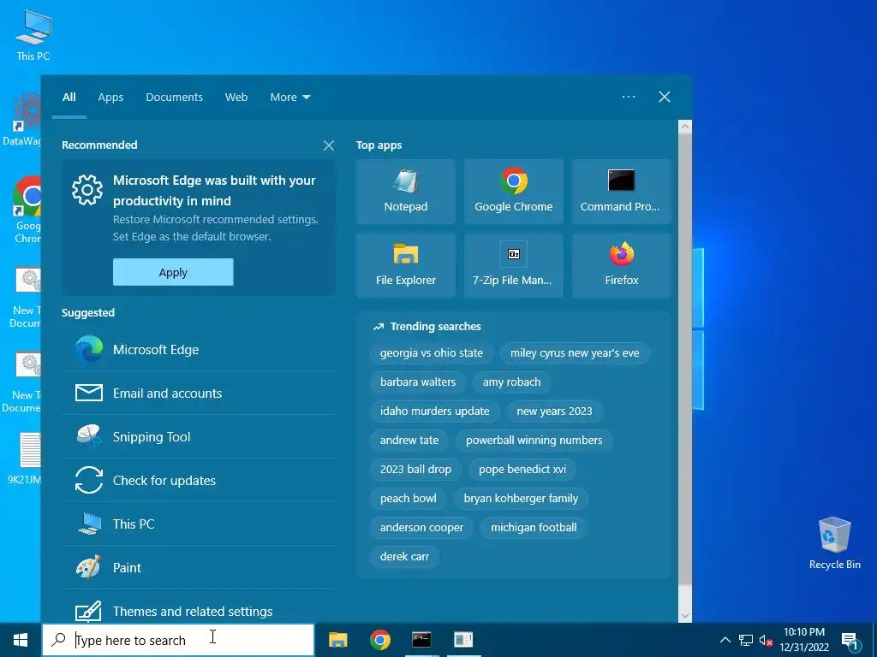Image resolution: width=877 pixels, height=657 pixels.
Task: Search trending andrew tate
Action: tap(409, 441)
